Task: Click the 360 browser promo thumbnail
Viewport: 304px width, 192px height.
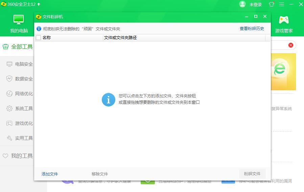Action: pyautogui.click(x=283, y=71)
